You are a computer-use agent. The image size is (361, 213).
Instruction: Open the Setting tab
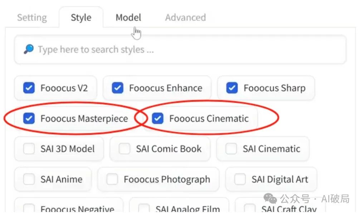(32, 17)
